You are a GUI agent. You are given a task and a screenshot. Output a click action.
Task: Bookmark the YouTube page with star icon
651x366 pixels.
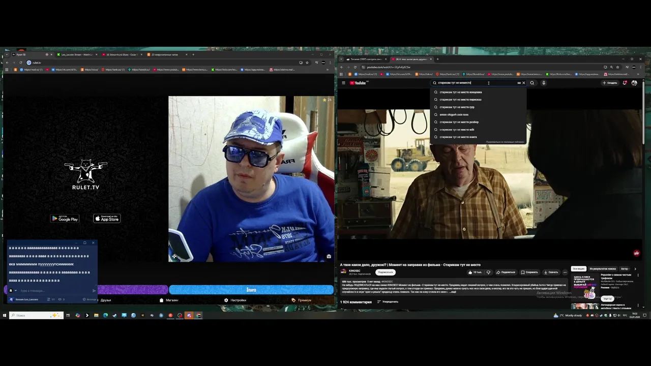(x=617, y=67)
